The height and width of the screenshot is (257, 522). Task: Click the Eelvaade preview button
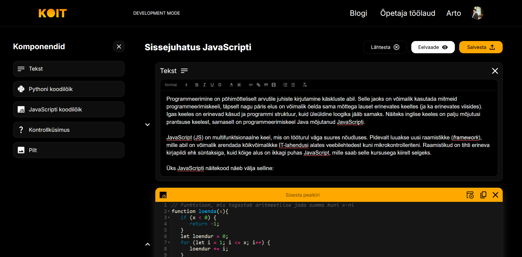[x=433, y=47]
